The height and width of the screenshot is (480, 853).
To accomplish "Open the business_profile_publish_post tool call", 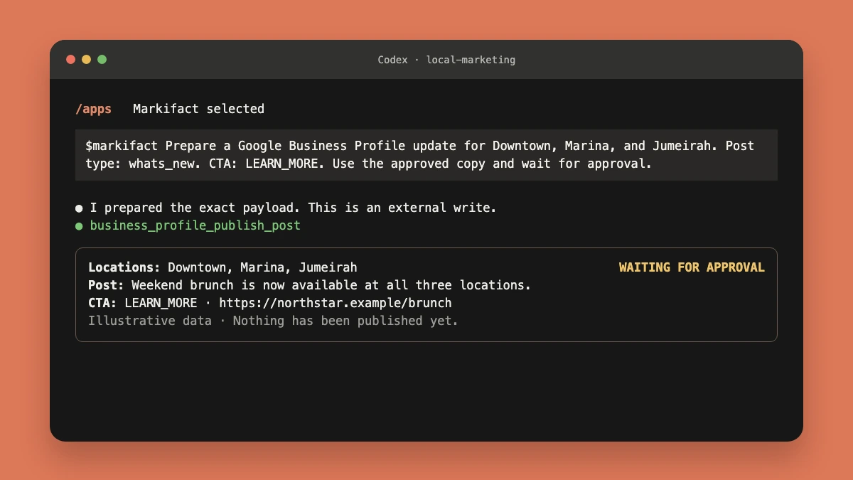I will 195,225.
